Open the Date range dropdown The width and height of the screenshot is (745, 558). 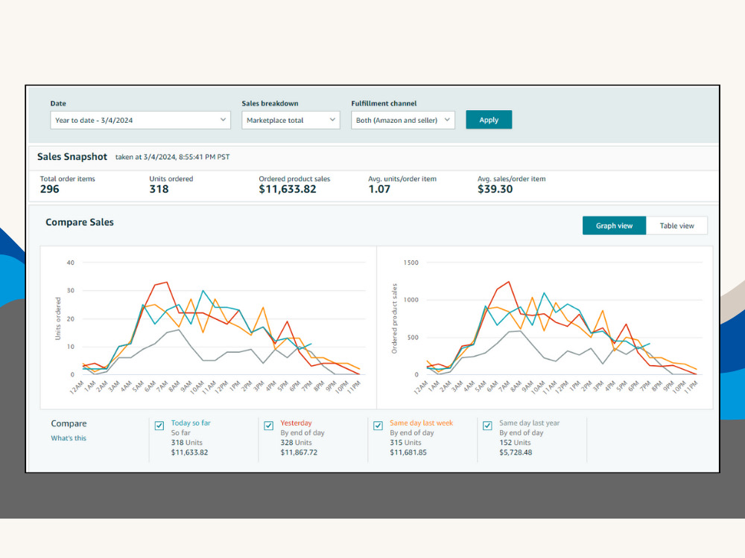(x=140, y=120)
